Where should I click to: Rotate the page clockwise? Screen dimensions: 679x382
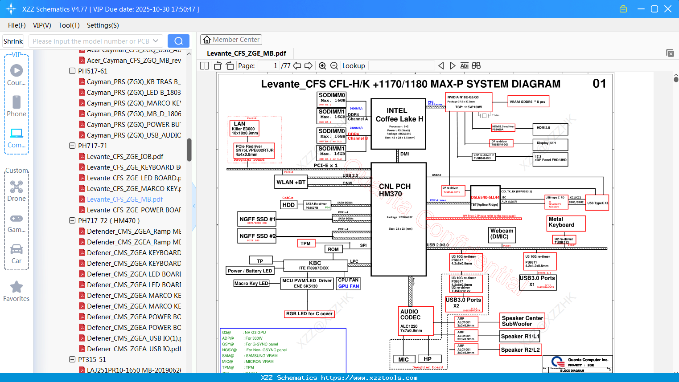[230, 66]
